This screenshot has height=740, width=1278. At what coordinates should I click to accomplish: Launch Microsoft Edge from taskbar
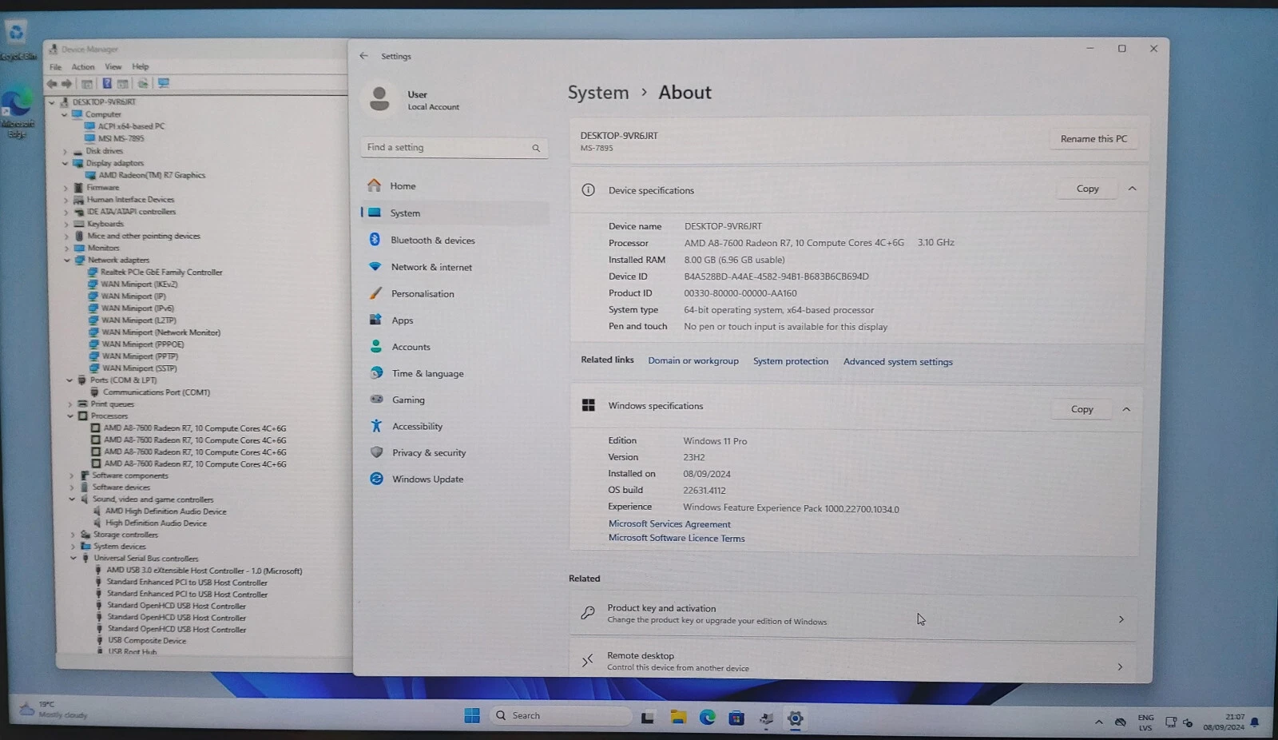click(708, 717)
